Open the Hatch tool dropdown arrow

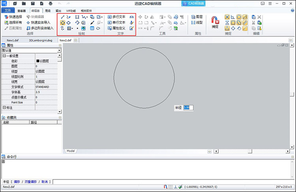[x=72, y=29]
